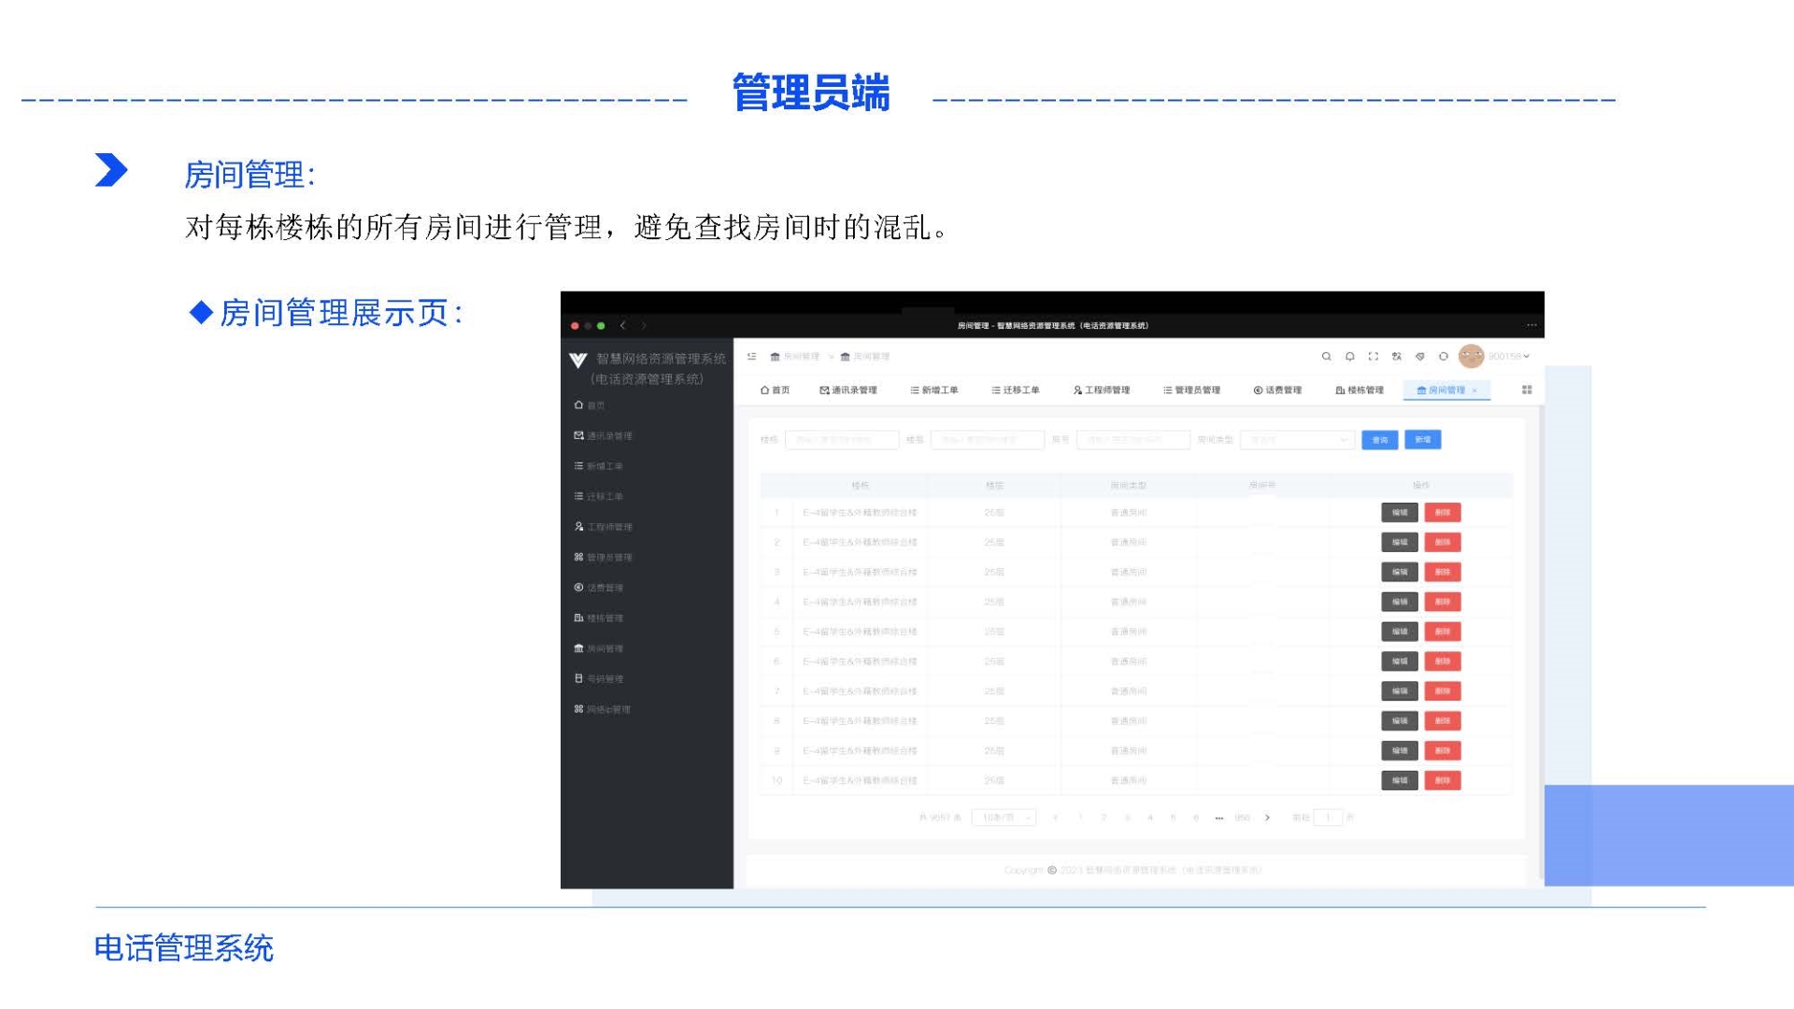1794x1009 pixels.
Task: Go to next page with pagination arrow
Action: [1267, 817]
